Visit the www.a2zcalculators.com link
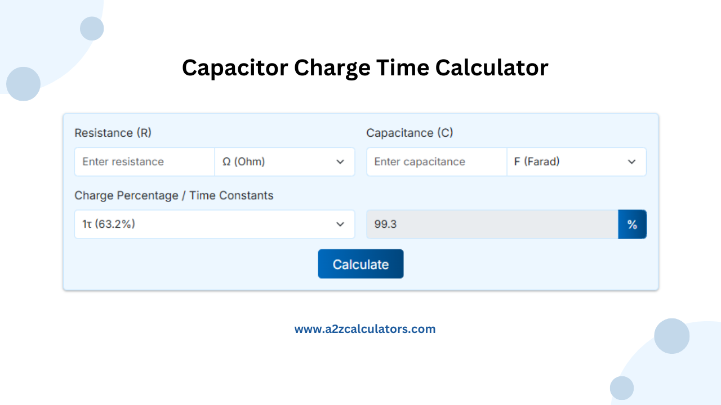The width and height of the screenshot is (721, 405). point(365,328)
